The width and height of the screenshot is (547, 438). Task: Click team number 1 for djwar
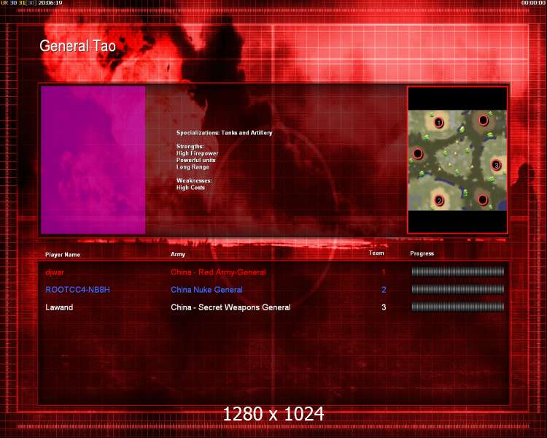coord(384,272)
